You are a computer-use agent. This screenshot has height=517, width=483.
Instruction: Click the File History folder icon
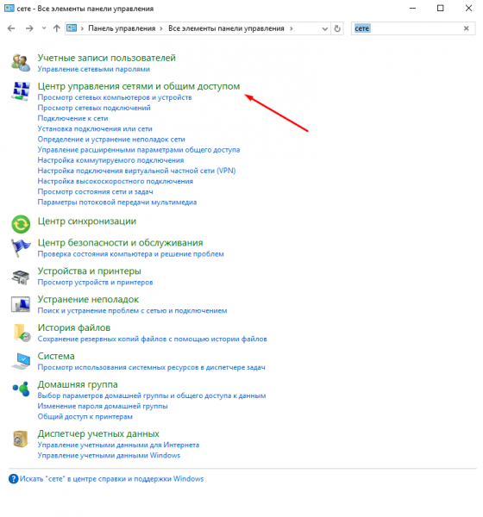pos(22,333)
